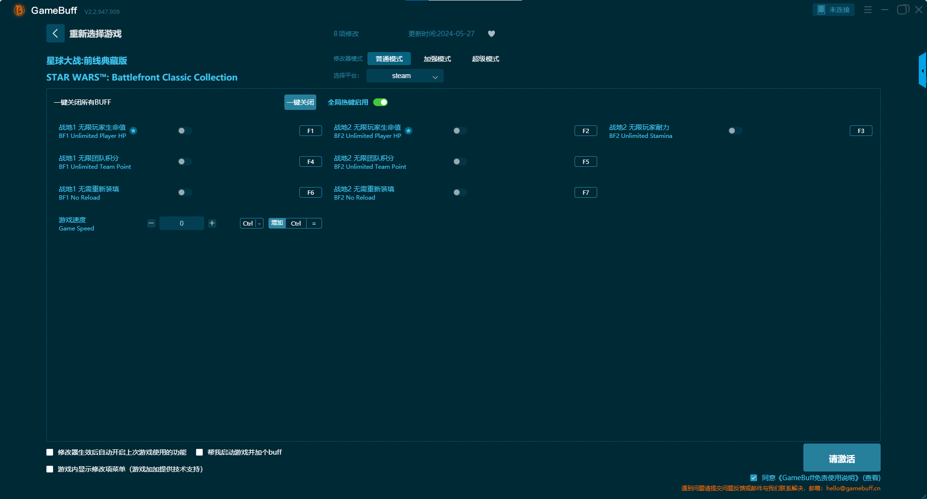Enable BF2 Unlimited Stamina switch
Screen dimensions: 927x499
[x=735, y=131]
